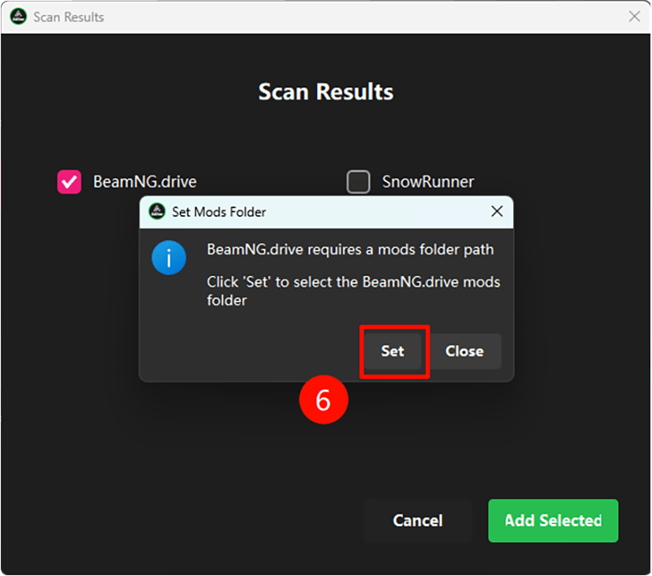Check the SnowRunner checkbox
The width and height of the screenshot is (652, 576).
click(359, 182)
